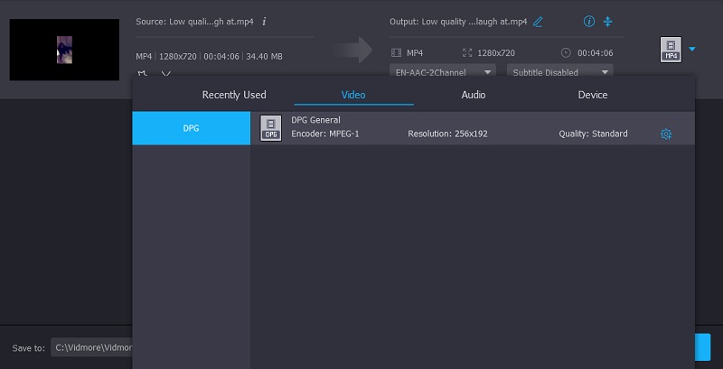
Task: Click the source file info icon
Action: (x=264, y=21)
